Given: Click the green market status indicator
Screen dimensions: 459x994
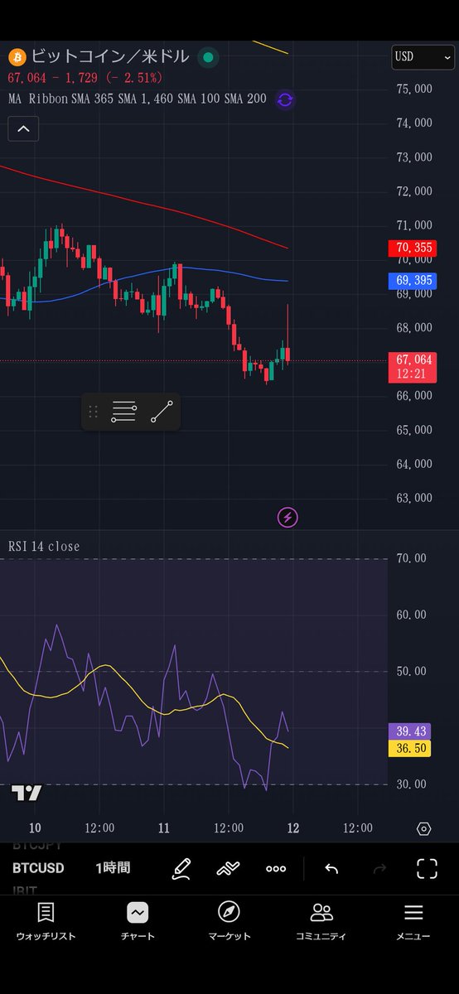Looking at the screenshot, I should tap(209, 57).
